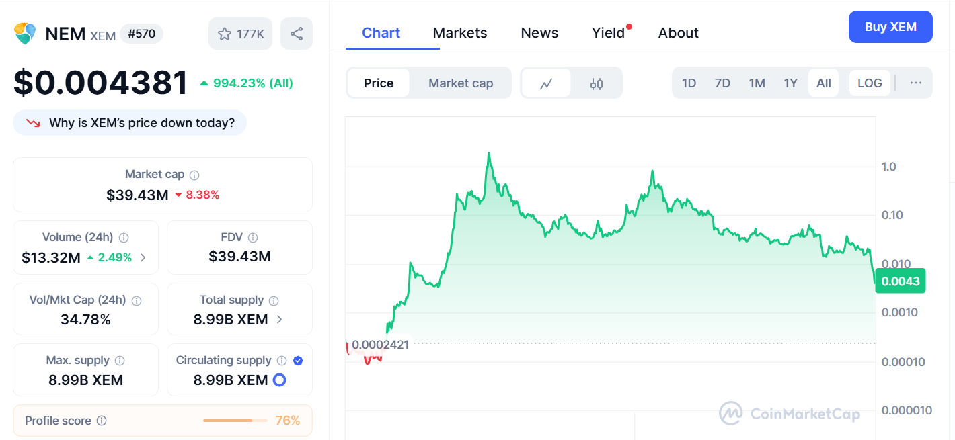Open the share icon button

coord(297,34)
